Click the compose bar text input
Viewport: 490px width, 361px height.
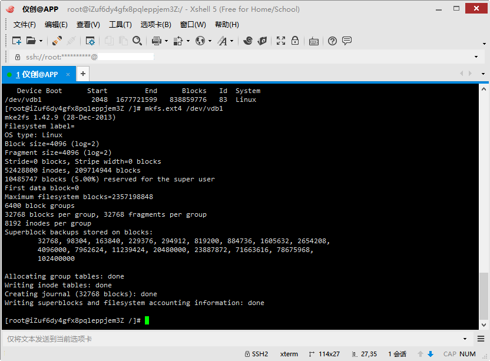pos(231,339)
